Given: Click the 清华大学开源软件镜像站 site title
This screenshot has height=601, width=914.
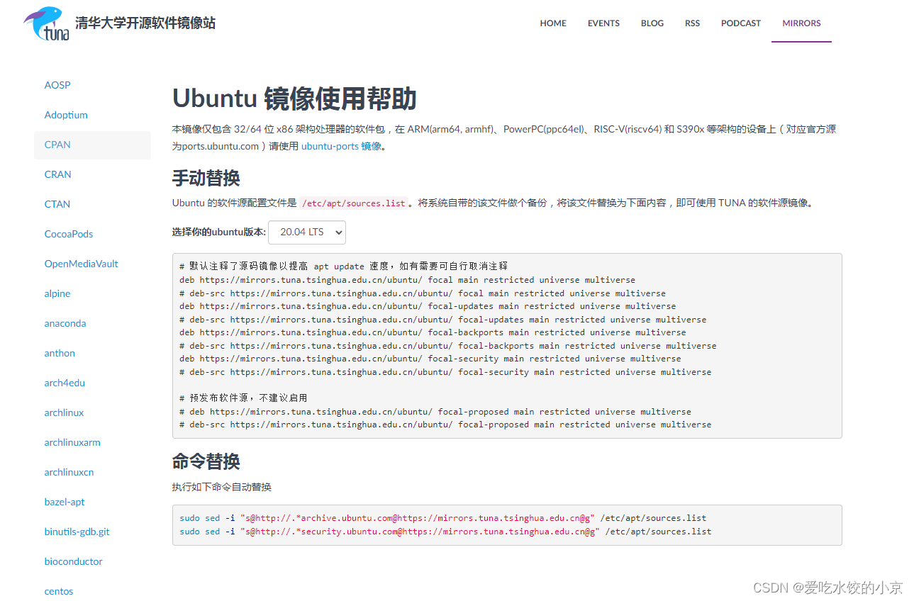Looking at the screenshot, I should [145, 23].
